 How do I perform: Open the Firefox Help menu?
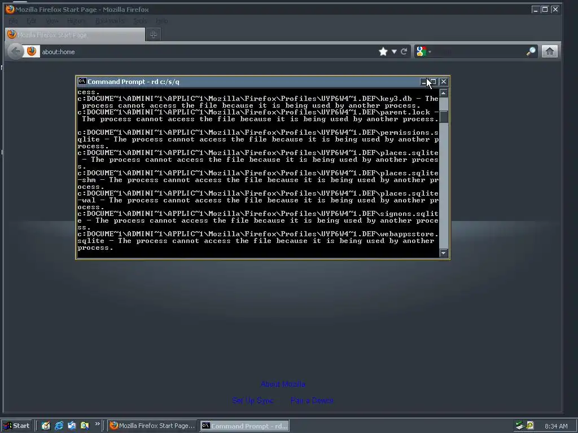[162, 21]
